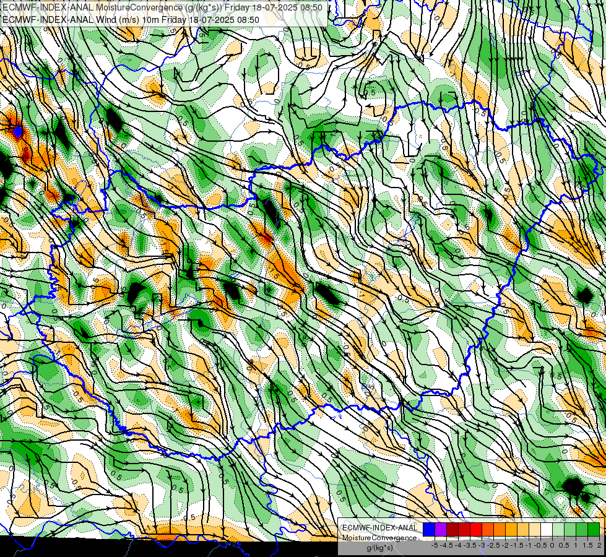Pick the legend swatch between -2 and -1.5
The height and width of the screenshot is (557, 606).
511,529
